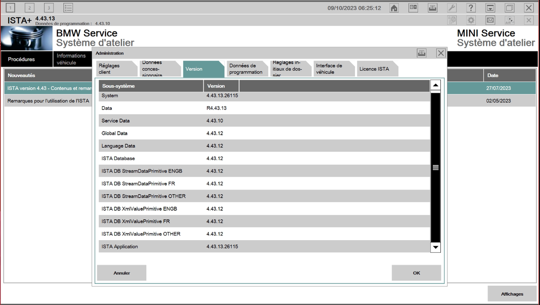
Task: Click the version list scroll-down arrow
Action: (x=435, y=247)
